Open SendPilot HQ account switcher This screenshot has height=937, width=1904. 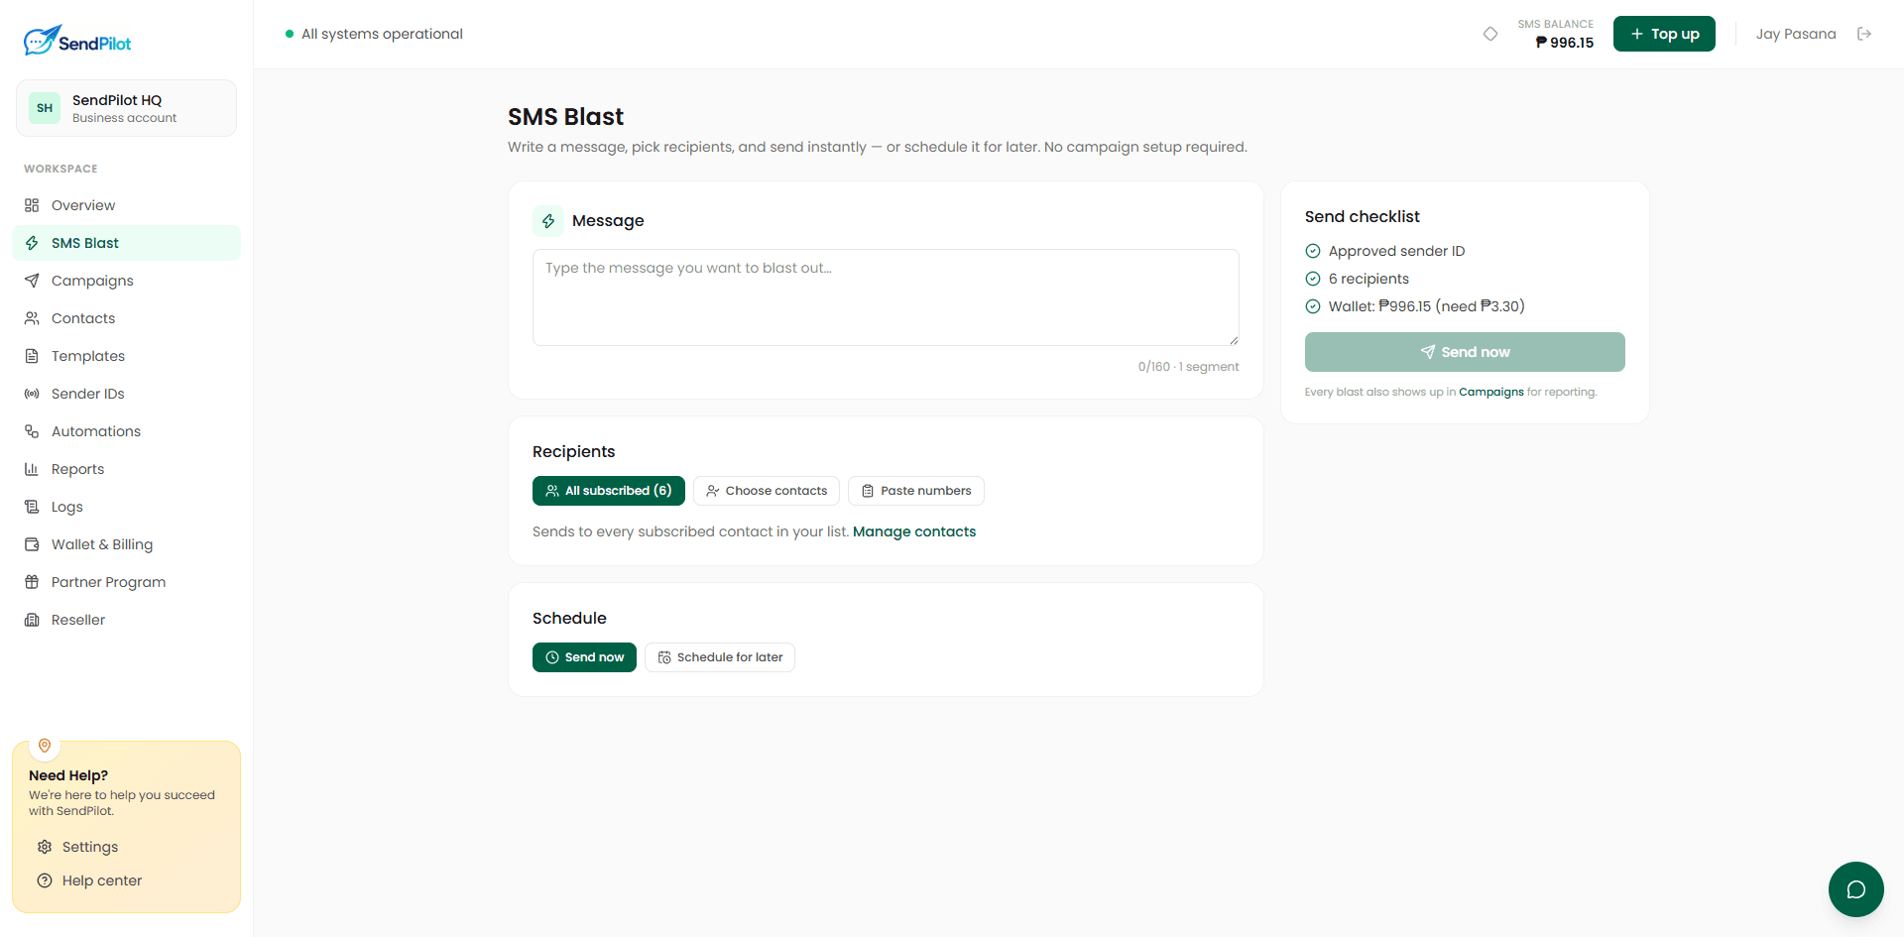[x=126, y=108]
